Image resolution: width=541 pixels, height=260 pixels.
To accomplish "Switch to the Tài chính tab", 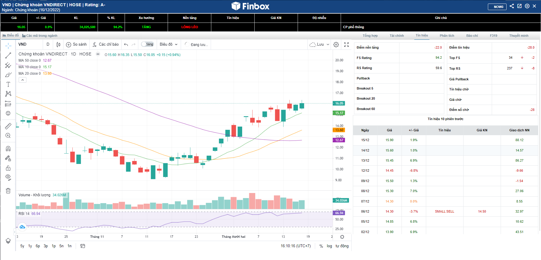I will 397,36.
